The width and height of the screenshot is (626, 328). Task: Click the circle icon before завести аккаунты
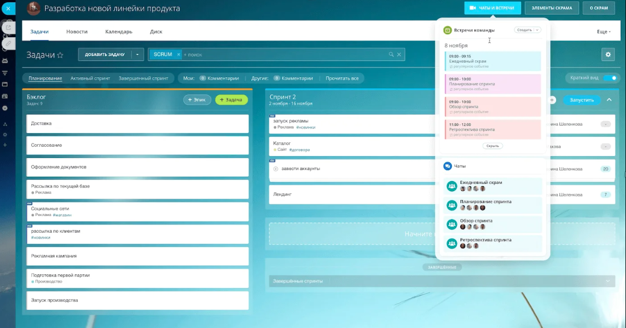pyautogui.click(x=275, y=169)
